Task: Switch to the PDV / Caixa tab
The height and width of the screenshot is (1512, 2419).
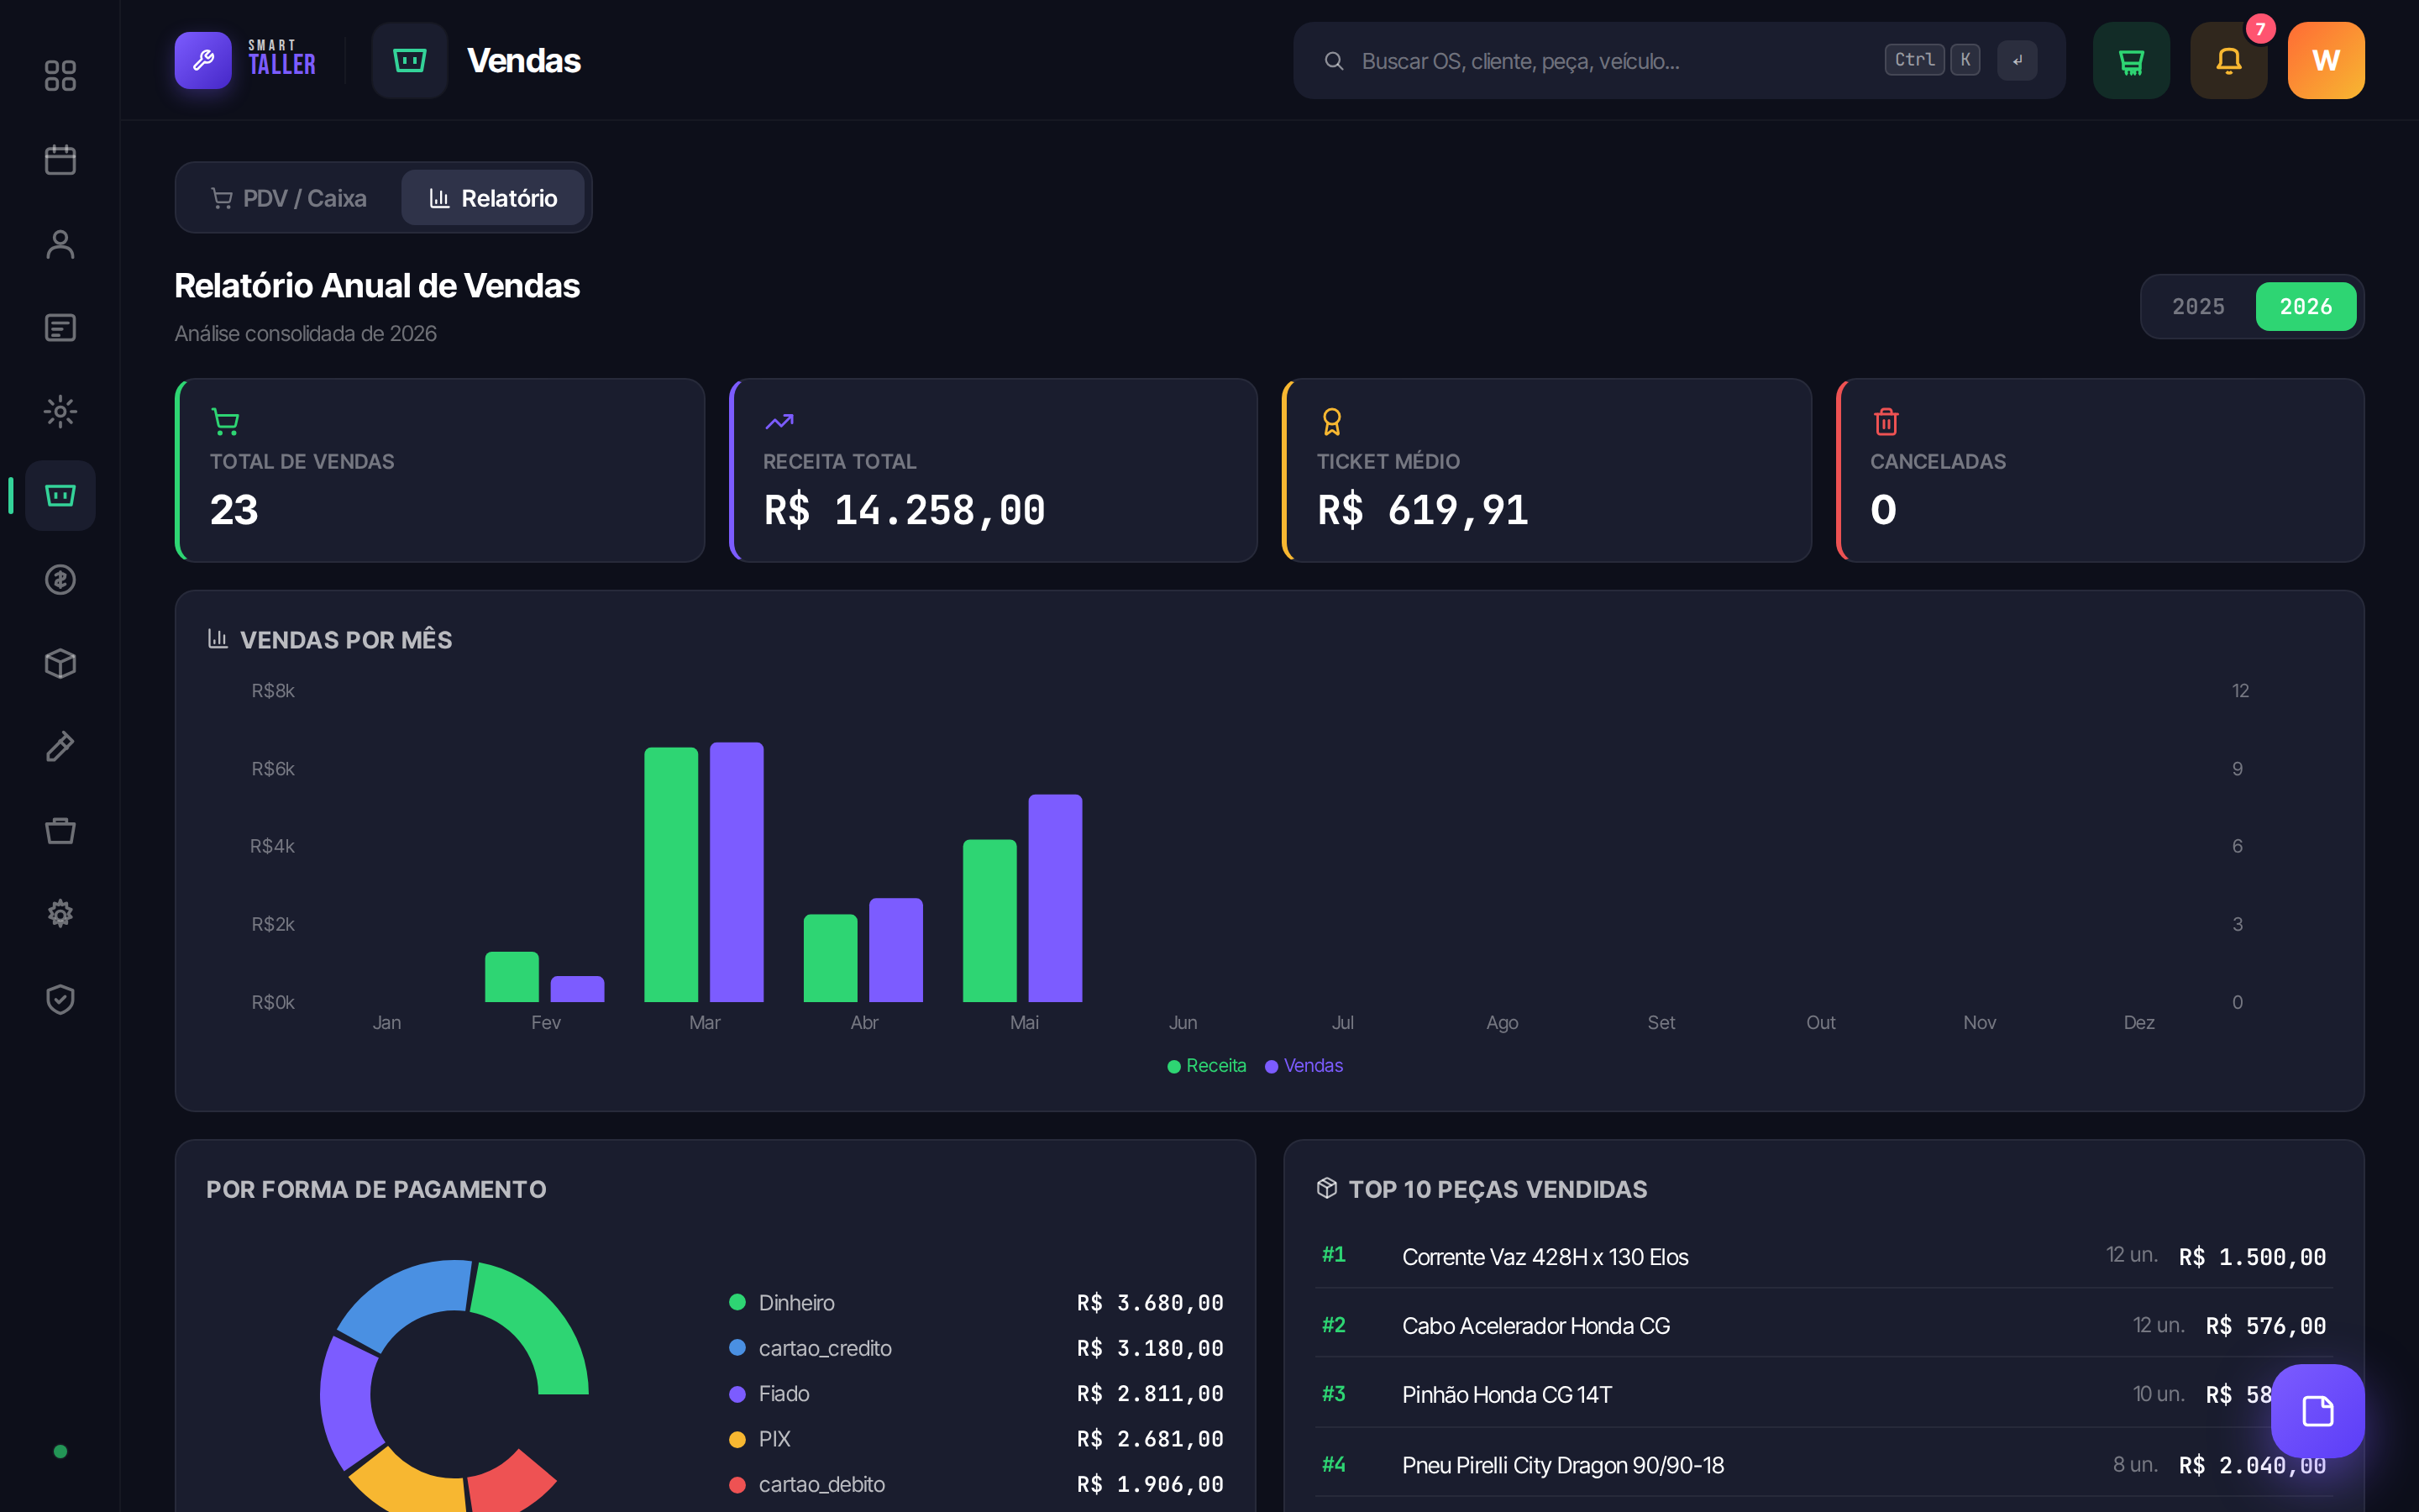Action: coord(289,198)
